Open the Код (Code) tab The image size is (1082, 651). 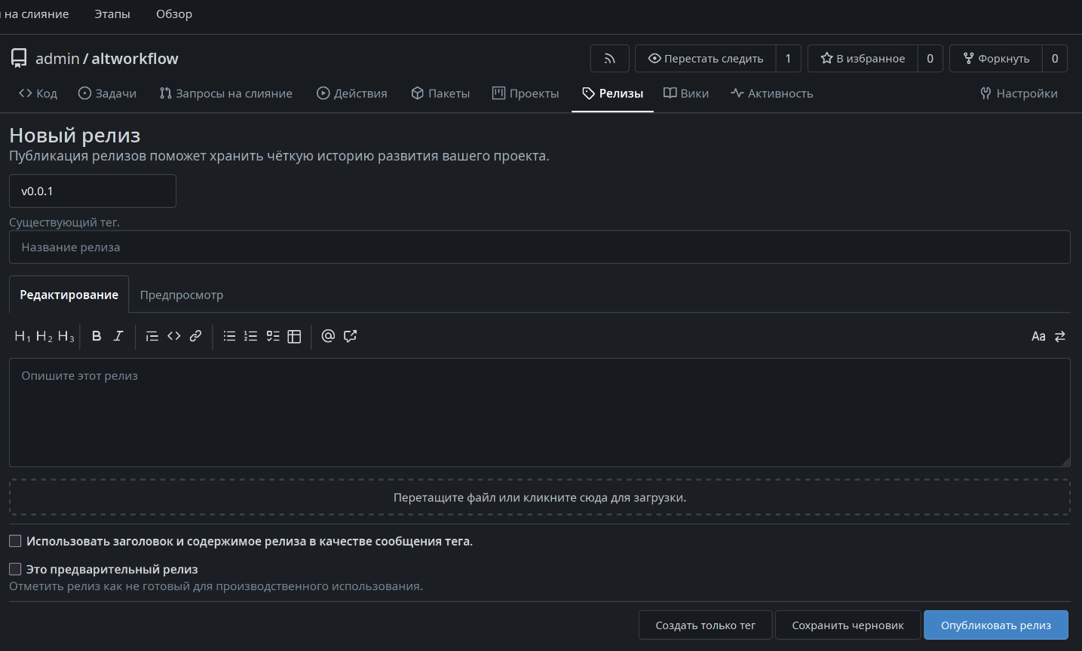[x=38, y=93]
